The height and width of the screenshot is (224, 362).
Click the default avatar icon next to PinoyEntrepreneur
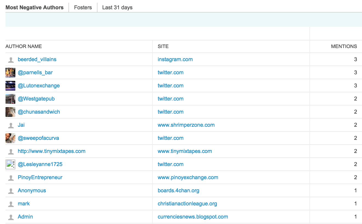click(11, 178)
